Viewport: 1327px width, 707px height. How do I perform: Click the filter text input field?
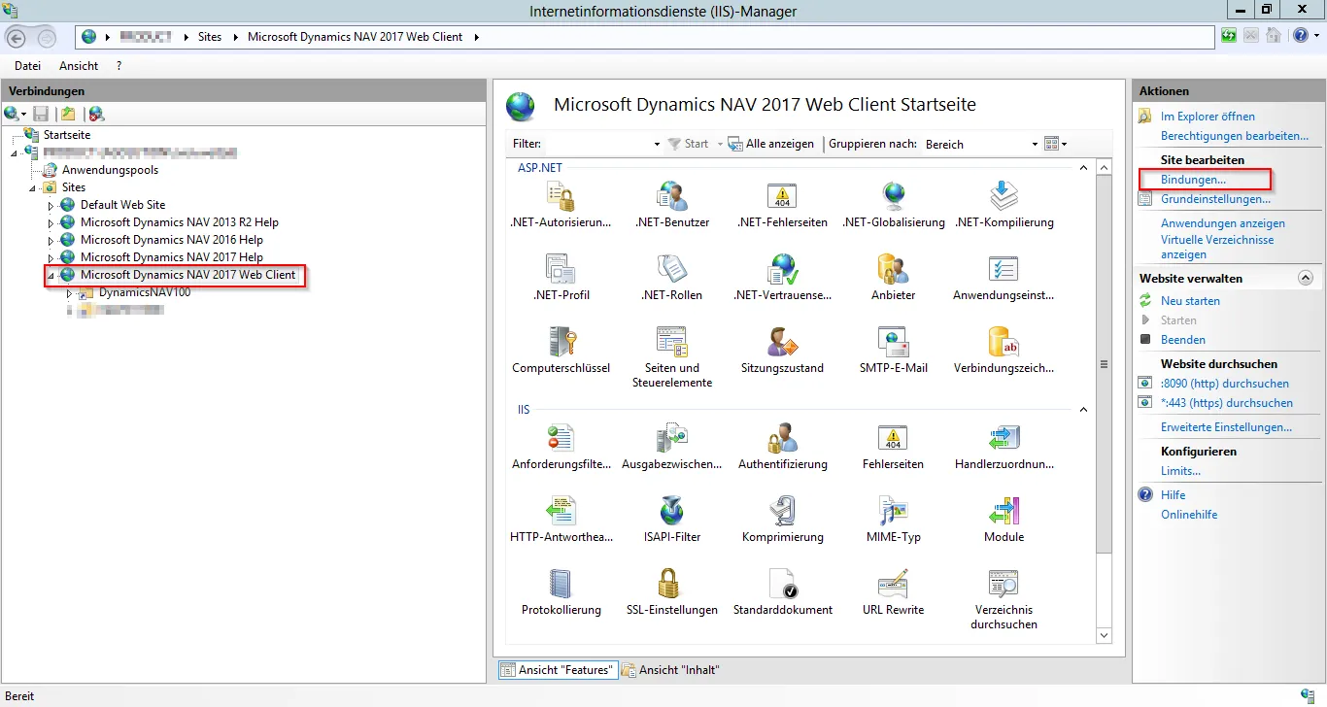(597, 144)
